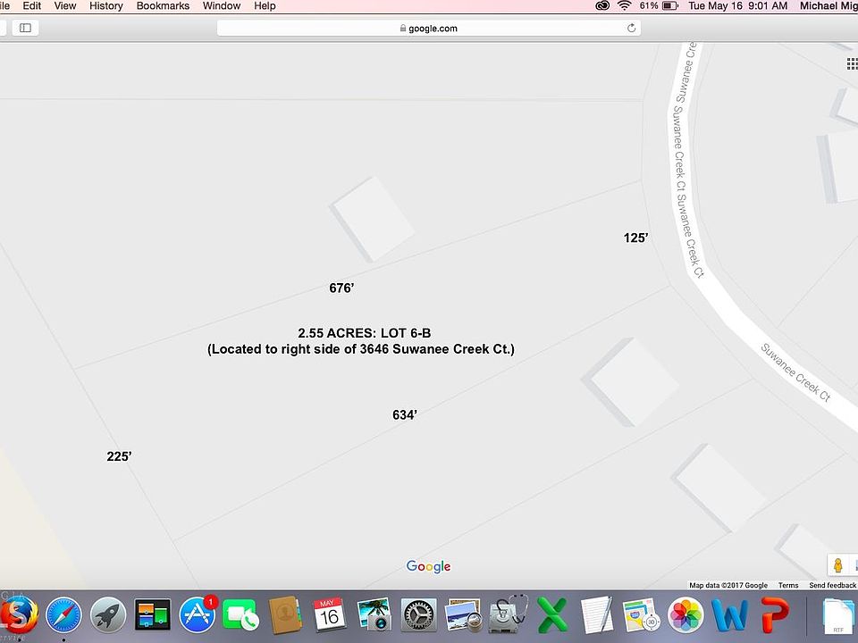Open System Preferences gear in dock
Screen dimensions: 858x643
(x=418, y=615)
